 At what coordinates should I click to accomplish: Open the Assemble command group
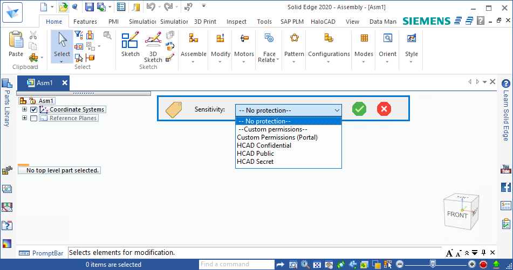[193, 47]
